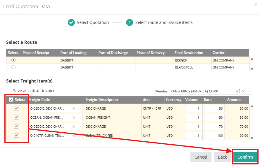Toggle the Select all header checkbox
Image resolution: width=260 pixels, height=165 pixels.
(x=11, y=100)
